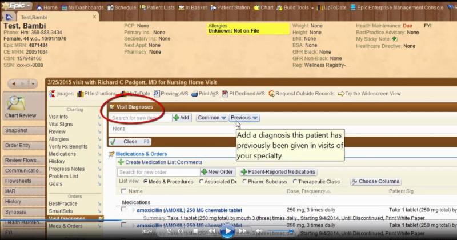The height and width of the screenshot is (240, 457).
Task: Go to Home in top toolbar
Action: pyautogui.click(x=47, y=7)
